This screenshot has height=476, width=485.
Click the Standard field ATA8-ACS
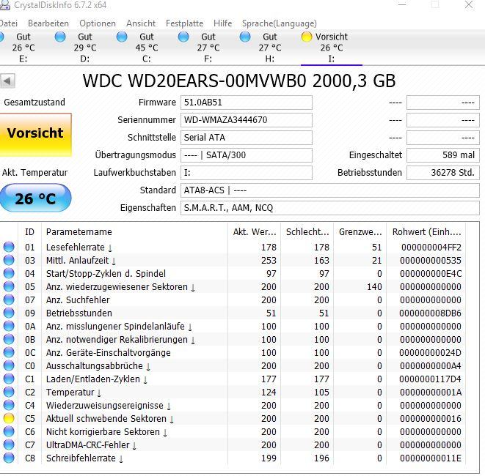tap(330, 190)
